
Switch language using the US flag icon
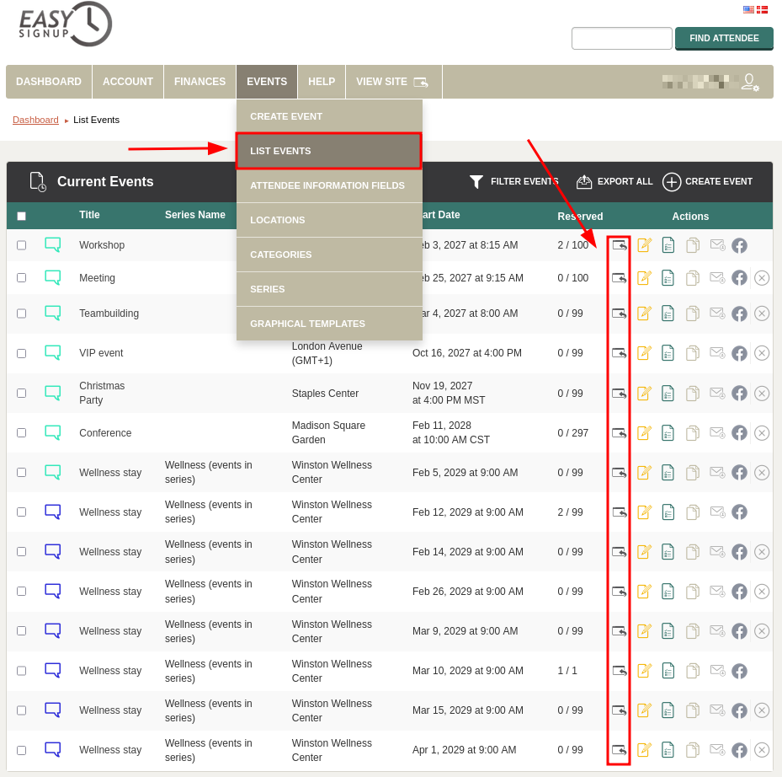(748, 9)
